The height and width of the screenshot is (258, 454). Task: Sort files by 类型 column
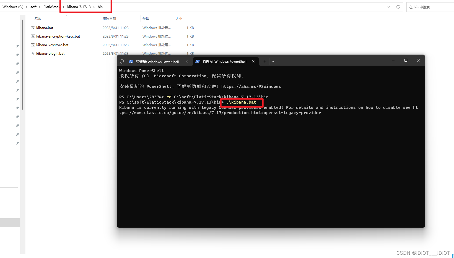tap(146, 19)
